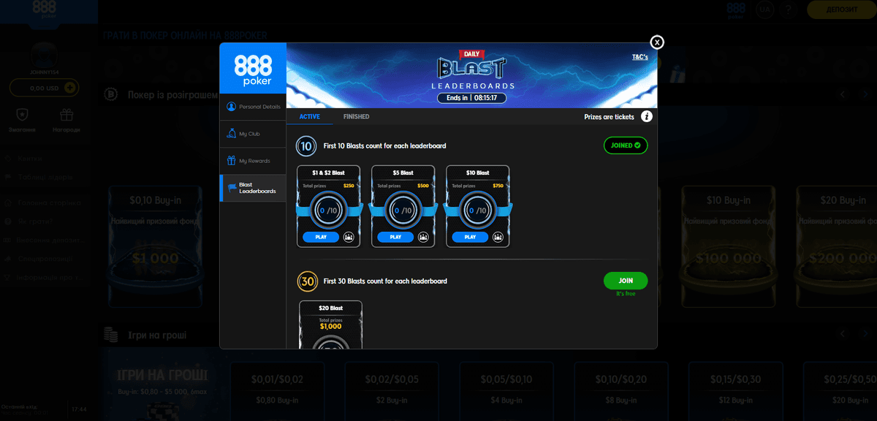Open the $0,25/$0,50 cash game card
The width and height of the screenshot is (877, 421).
840,390
